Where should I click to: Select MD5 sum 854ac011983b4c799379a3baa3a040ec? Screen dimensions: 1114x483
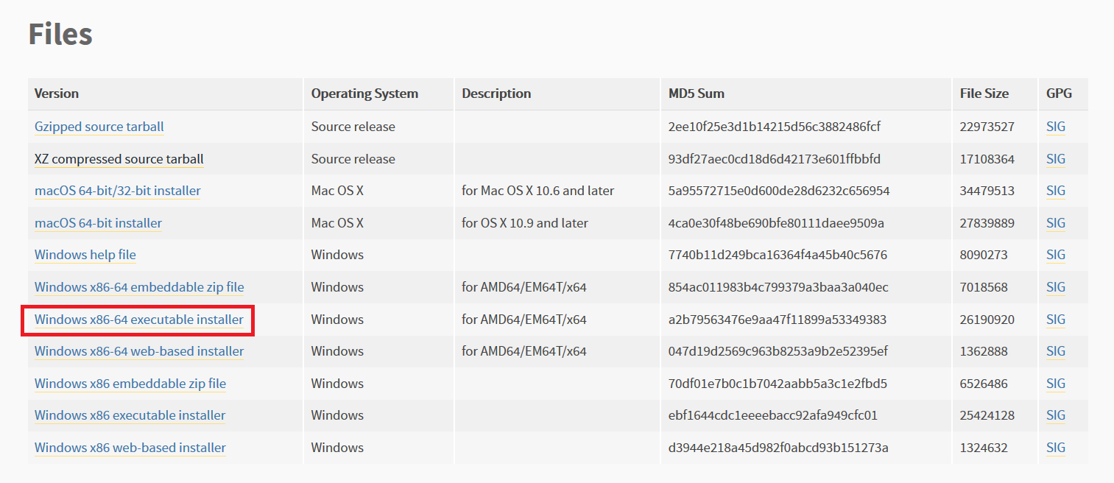point(778,287)
